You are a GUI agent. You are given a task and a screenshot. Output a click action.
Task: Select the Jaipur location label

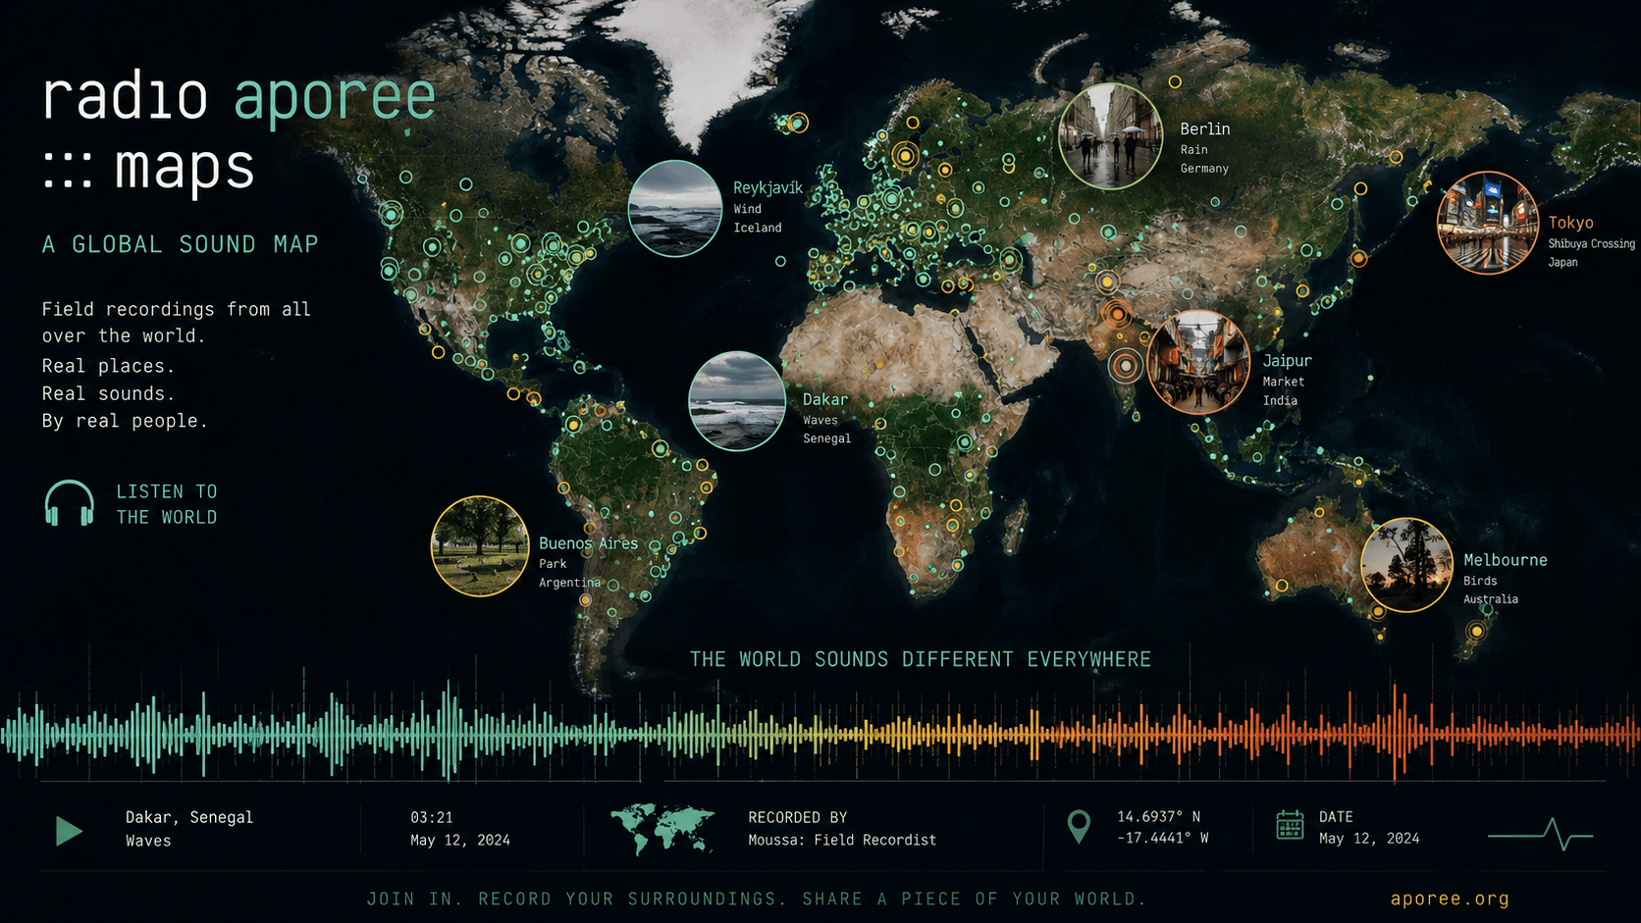coord(1287,360)
